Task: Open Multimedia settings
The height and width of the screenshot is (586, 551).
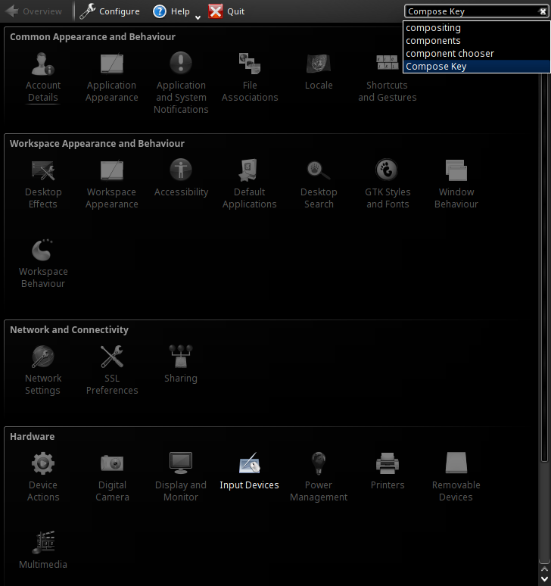Action: click(x=43, y=550)
